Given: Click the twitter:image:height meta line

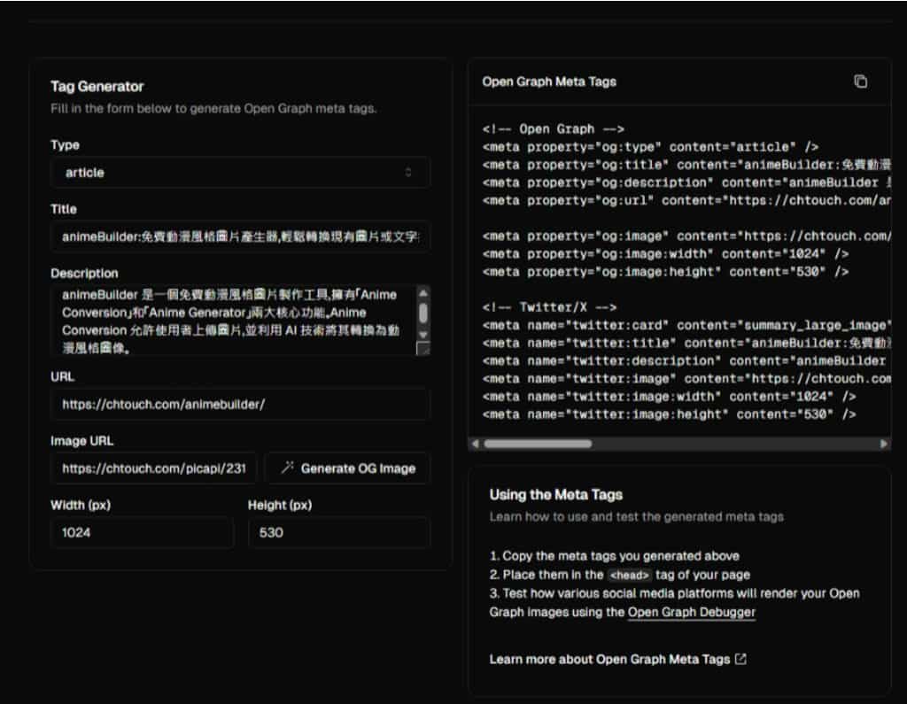Looking at the screenshot, I should point(670,414).
